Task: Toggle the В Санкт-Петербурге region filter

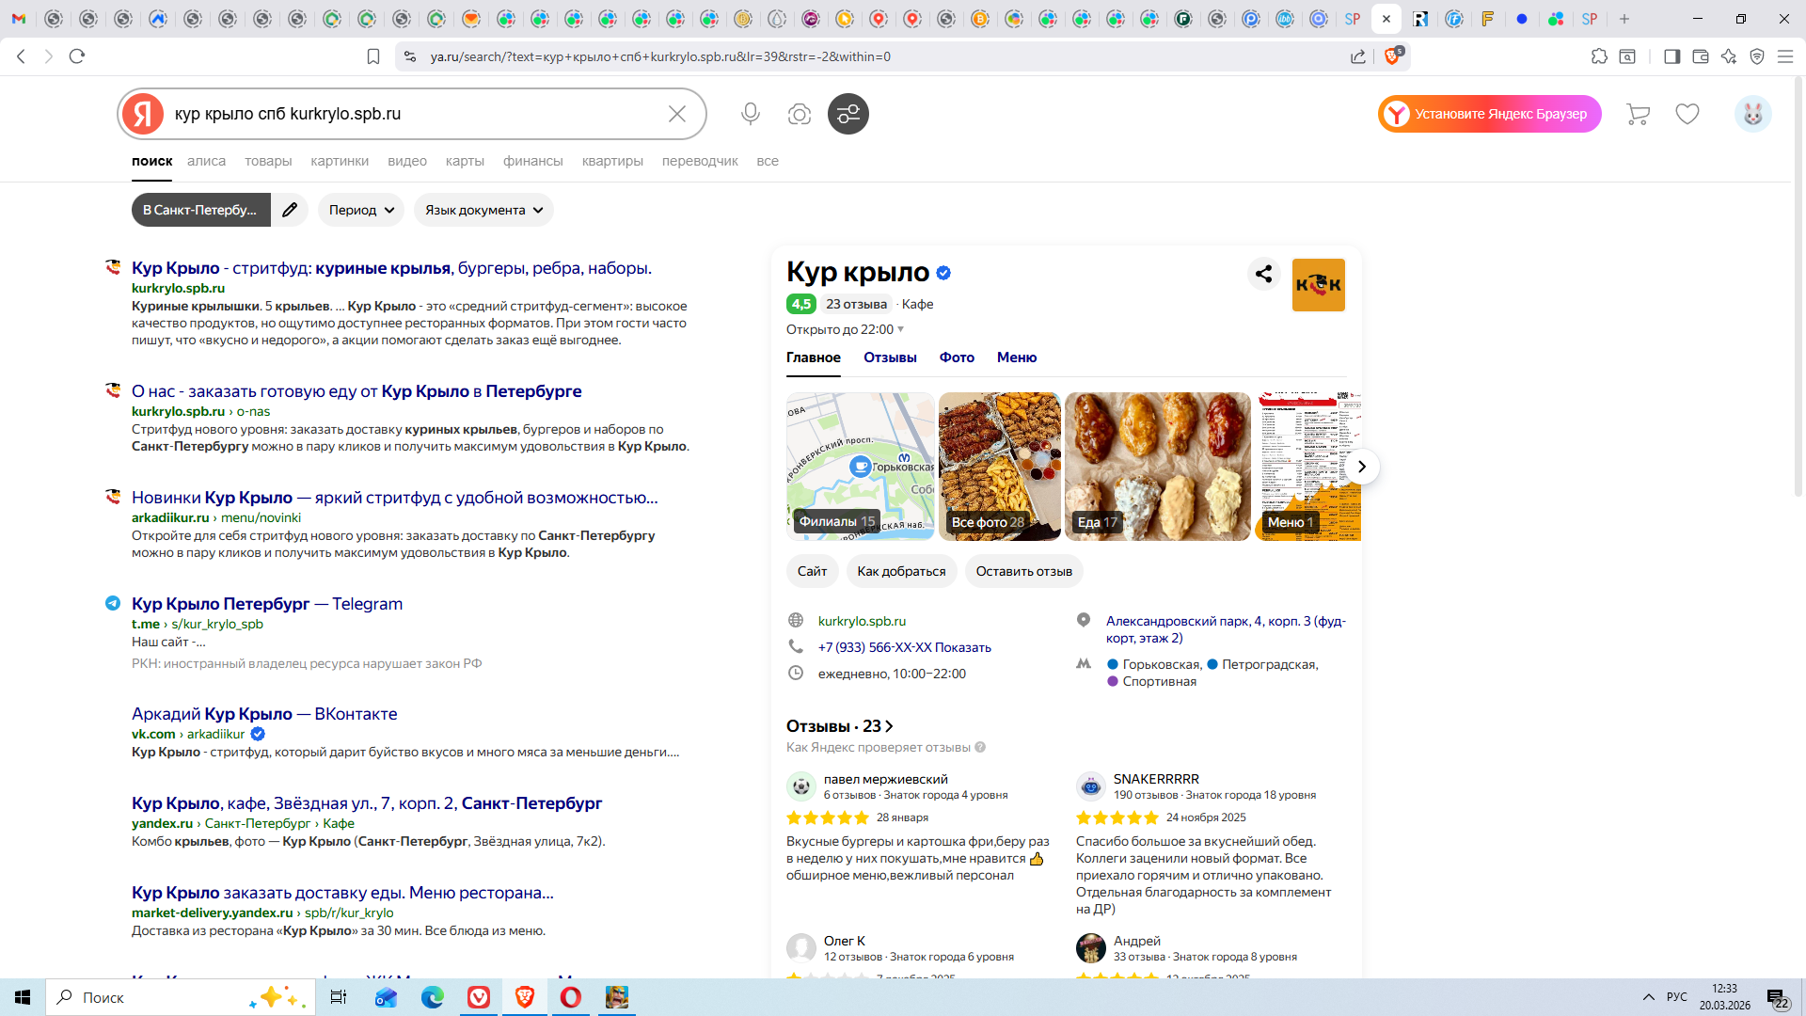Action: tap(200, 210)
